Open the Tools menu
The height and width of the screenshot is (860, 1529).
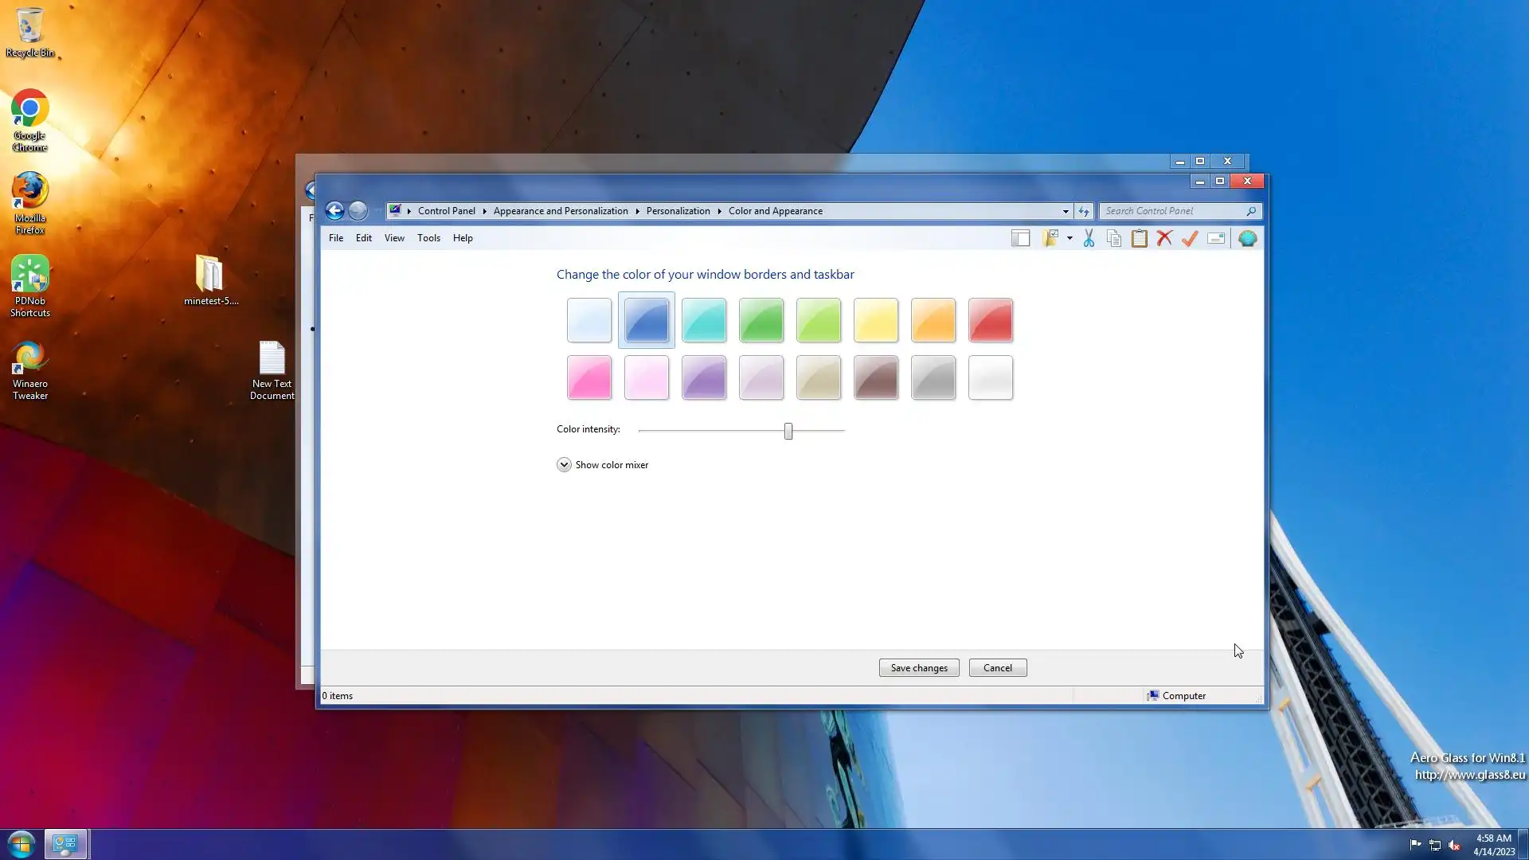(428, 238)
